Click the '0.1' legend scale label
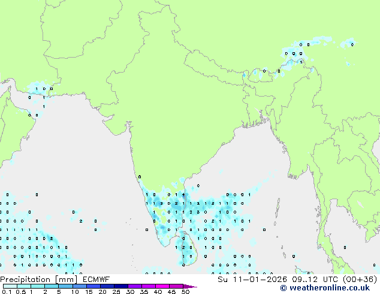This screenshot has width=380, height=294. [x=7, y=292]
